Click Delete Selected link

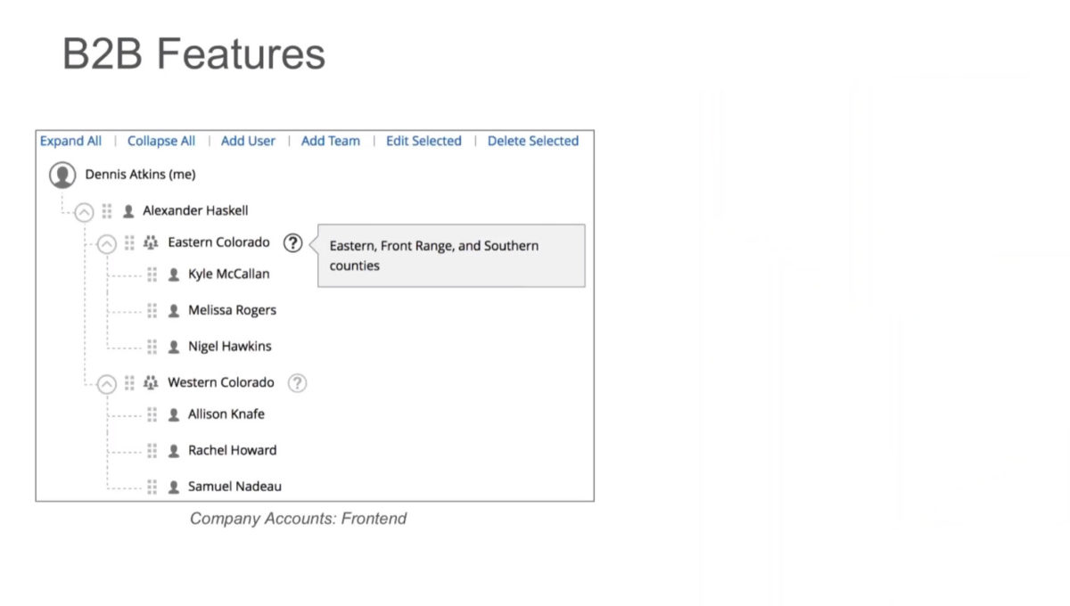coord(533,141)
